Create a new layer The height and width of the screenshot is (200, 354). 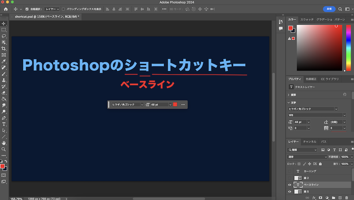coord(340,198)
